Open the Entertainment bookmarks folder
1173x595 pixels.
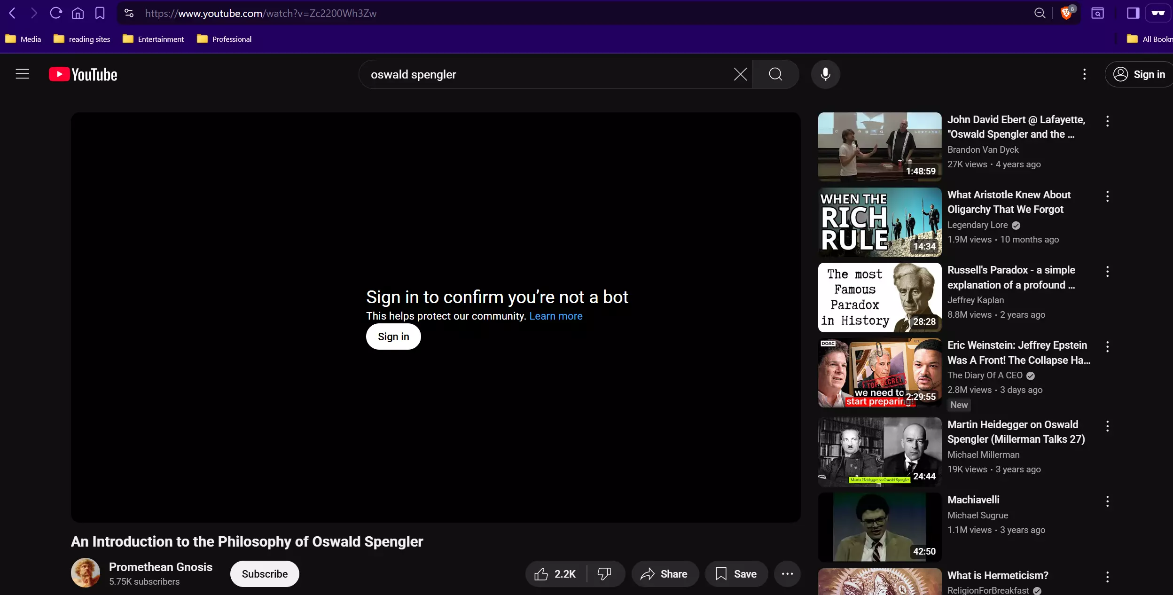pyautogui.click(x=153, y=39)
